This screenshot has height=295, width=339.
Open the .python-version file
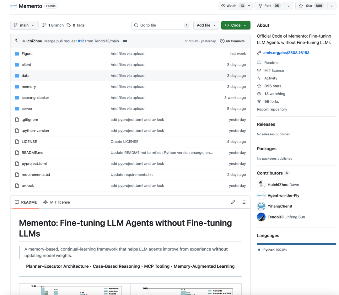tap(35, 131)
